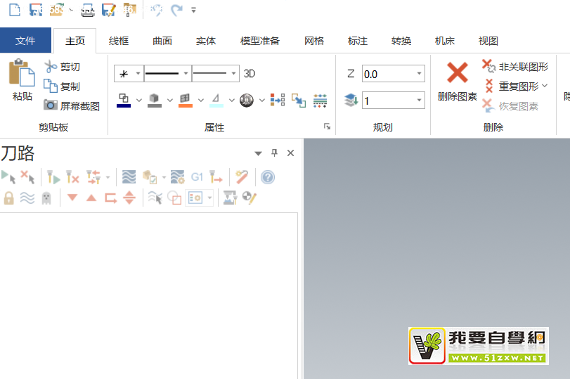570x379 pixels.
Task: Open the level number dropdown showing 1
Action: [420, 101]
